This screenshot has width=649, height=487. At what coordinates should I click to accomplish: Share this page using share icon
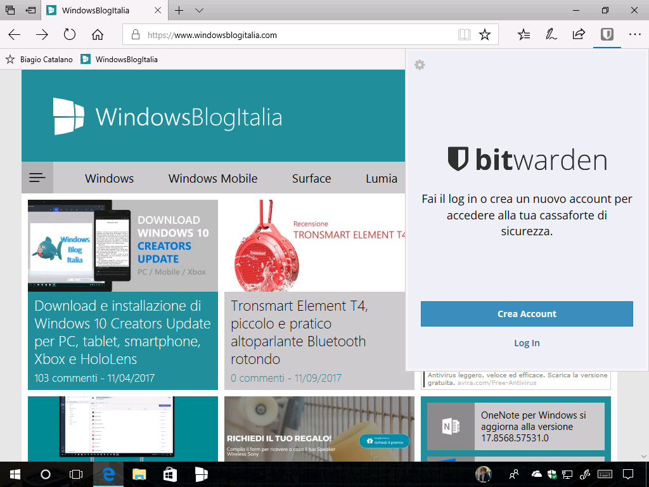(579, 34)
